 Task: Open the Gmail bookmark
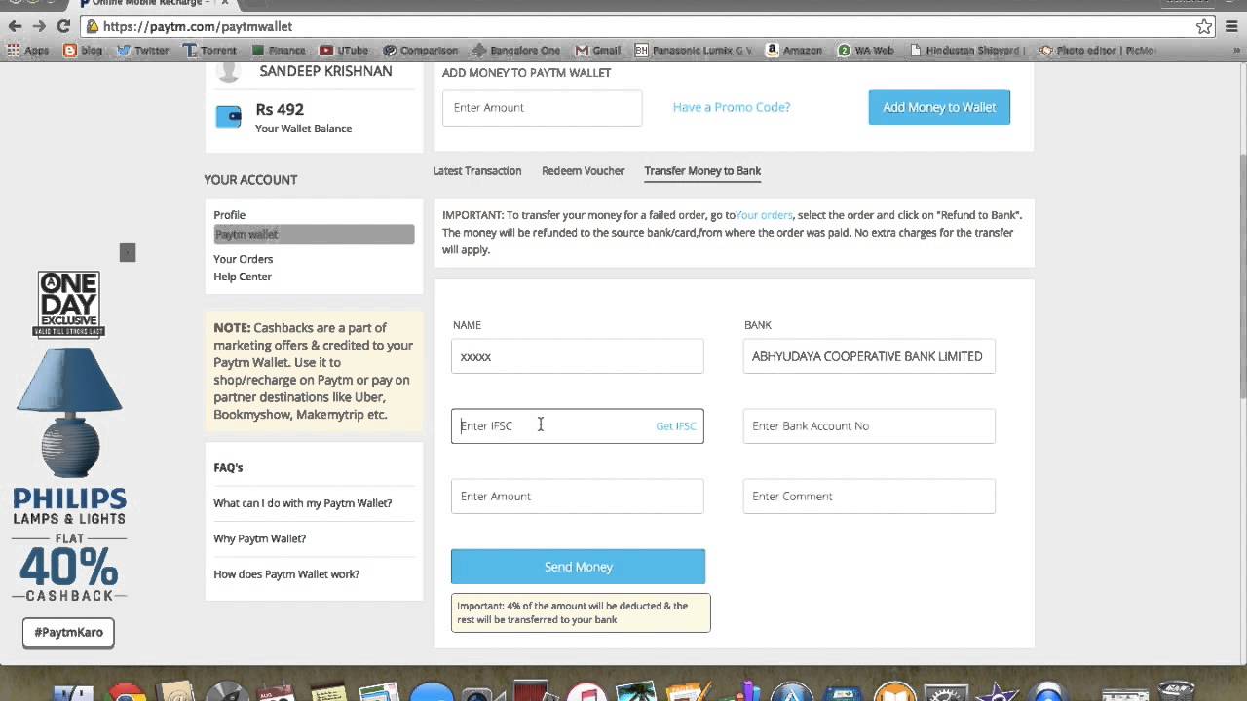click(x=597, y=50)
